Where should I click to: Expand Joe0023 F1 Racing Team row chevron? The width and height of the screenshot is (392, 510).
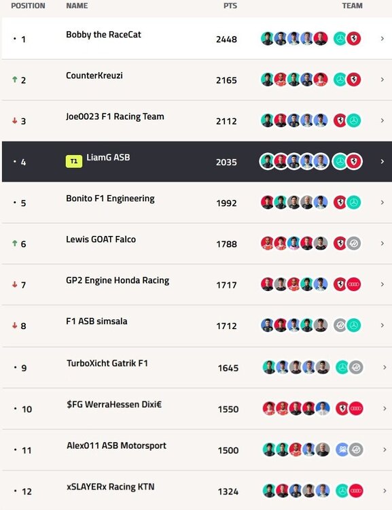382,120
